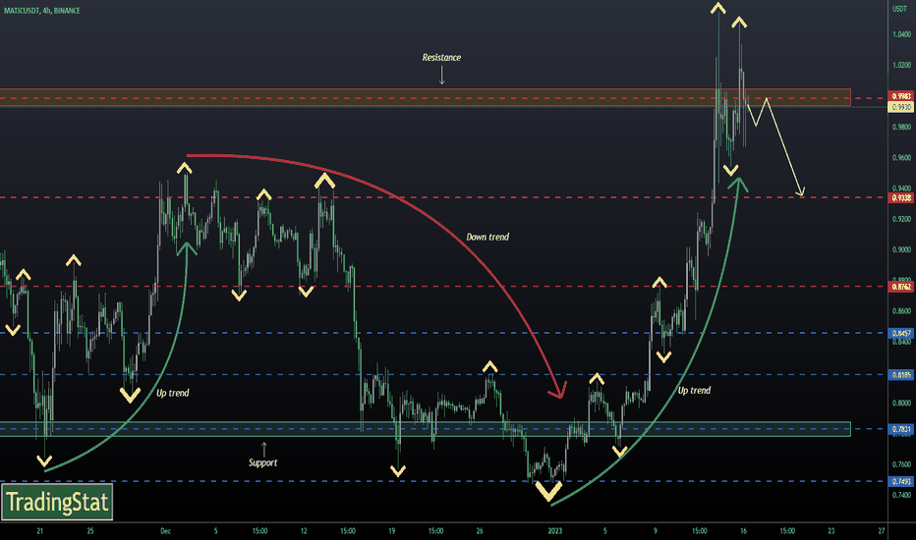The width and height of the screenshot is (916, 540).
Task: Click the 0.7600 price axis tick
Action: click(x=901, y=465)
